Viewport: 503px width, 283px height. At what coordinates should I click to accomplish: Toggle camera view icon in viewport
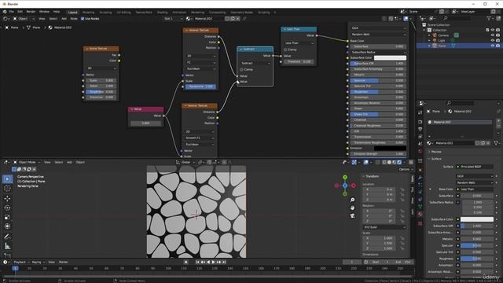[x=353, y=216]
